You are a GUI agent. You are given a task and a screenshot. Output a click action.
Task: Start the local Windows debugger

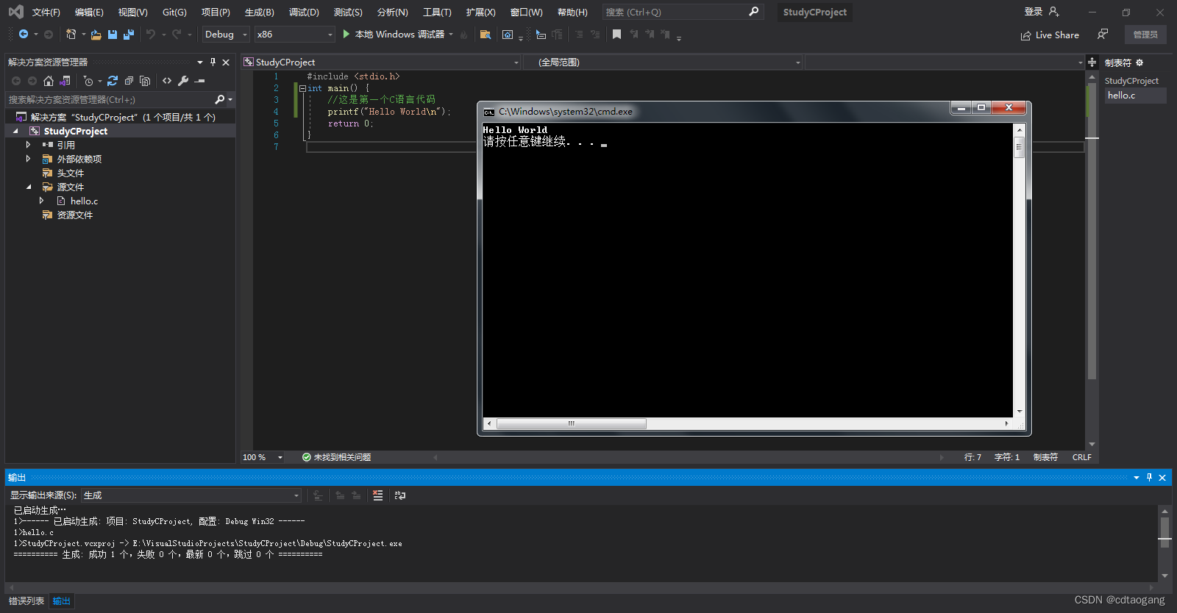394,35
